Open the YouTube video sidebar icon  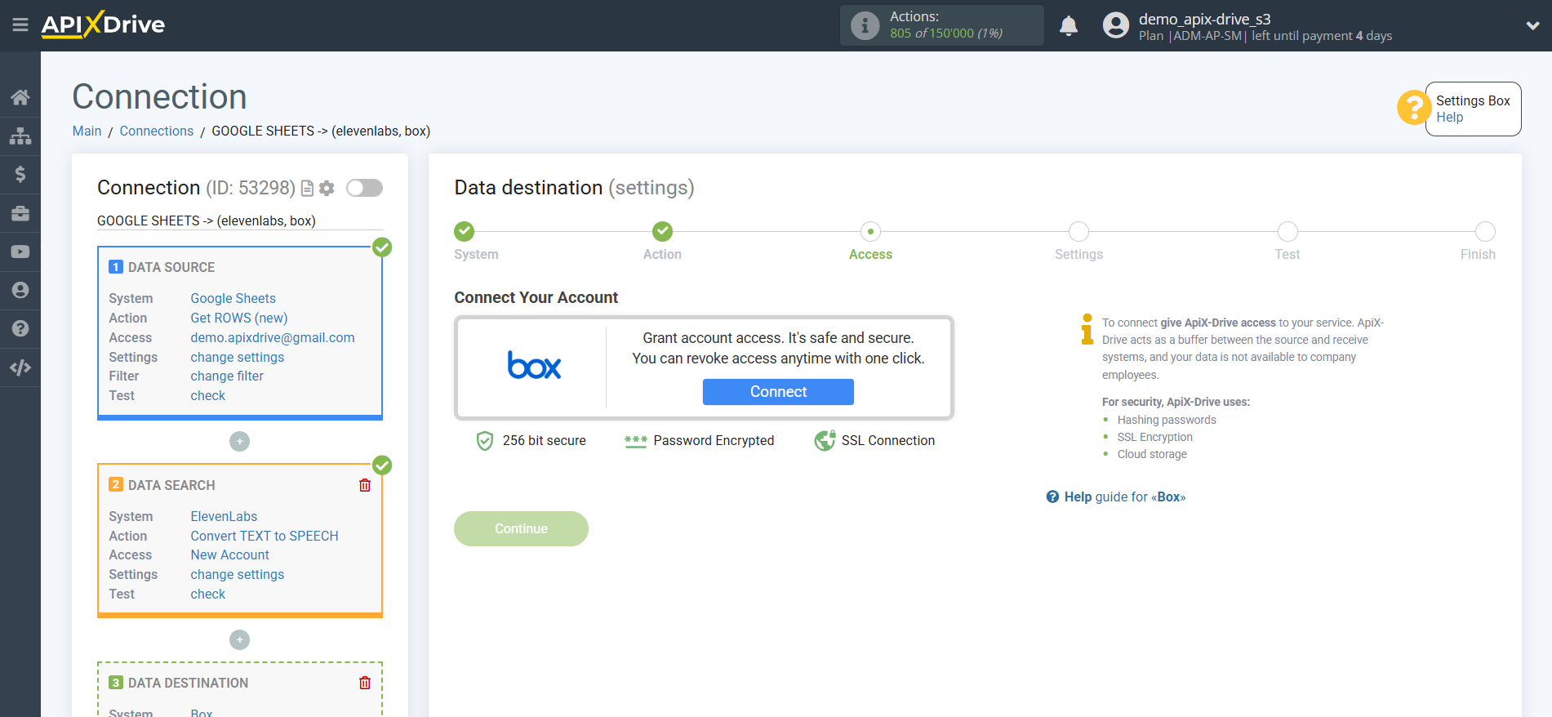click(x=20, y=252)
